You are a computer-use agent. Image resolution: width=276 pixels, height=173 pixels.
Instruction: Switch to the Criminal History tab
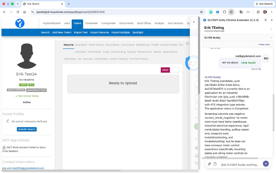[x=139, y=59]
